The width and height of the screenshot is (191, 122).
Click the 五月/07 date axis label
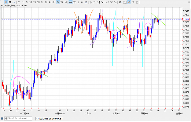click(x=179, y=114)
